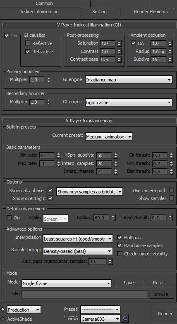Click the HSph. subdivs field
This screenshot has width=177, height=324.
[104, 155]
